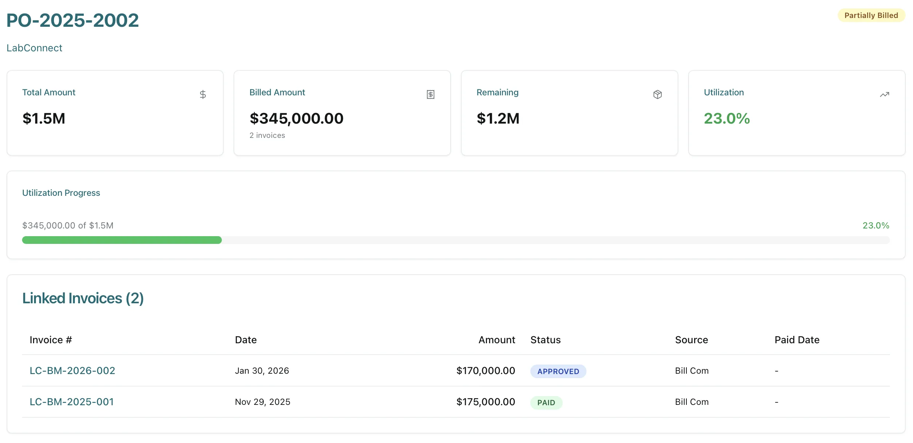Sort by the Amount column header
Screen dimensions: 913x443
point(496,340)
